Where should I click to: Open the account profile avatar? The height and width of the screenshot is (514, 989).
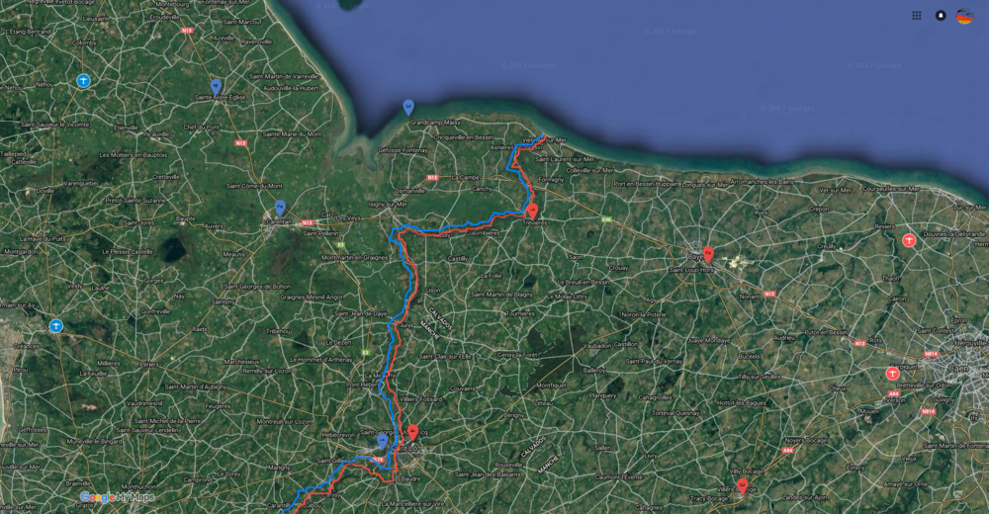[965, 16]
